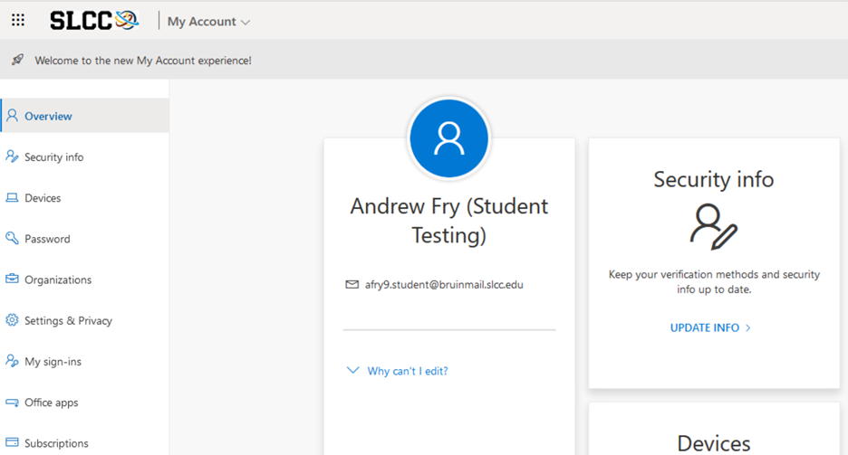Click the large Security info card icon
The height and width of the screenshot is (455, 848).
tap(714, 227)
